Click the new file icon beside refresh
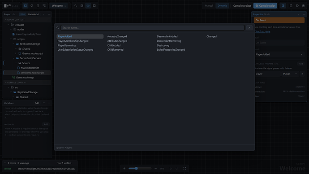This screenshot has height=174, width=309. (38, 6)
